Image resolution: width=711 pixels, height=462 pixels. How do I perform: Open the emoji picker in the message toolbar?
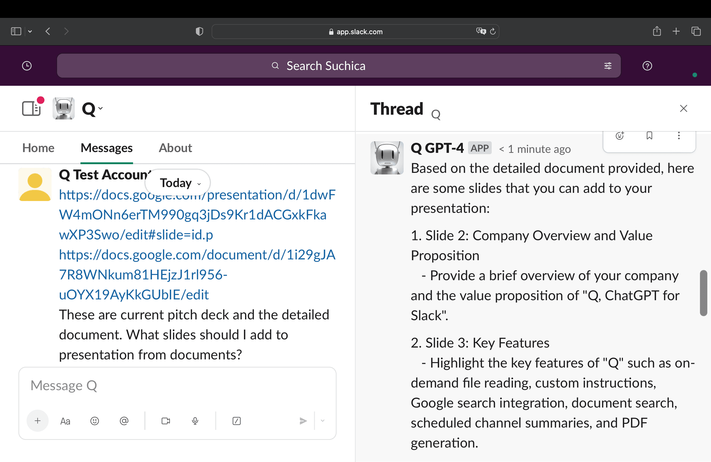tap(94, 421)
